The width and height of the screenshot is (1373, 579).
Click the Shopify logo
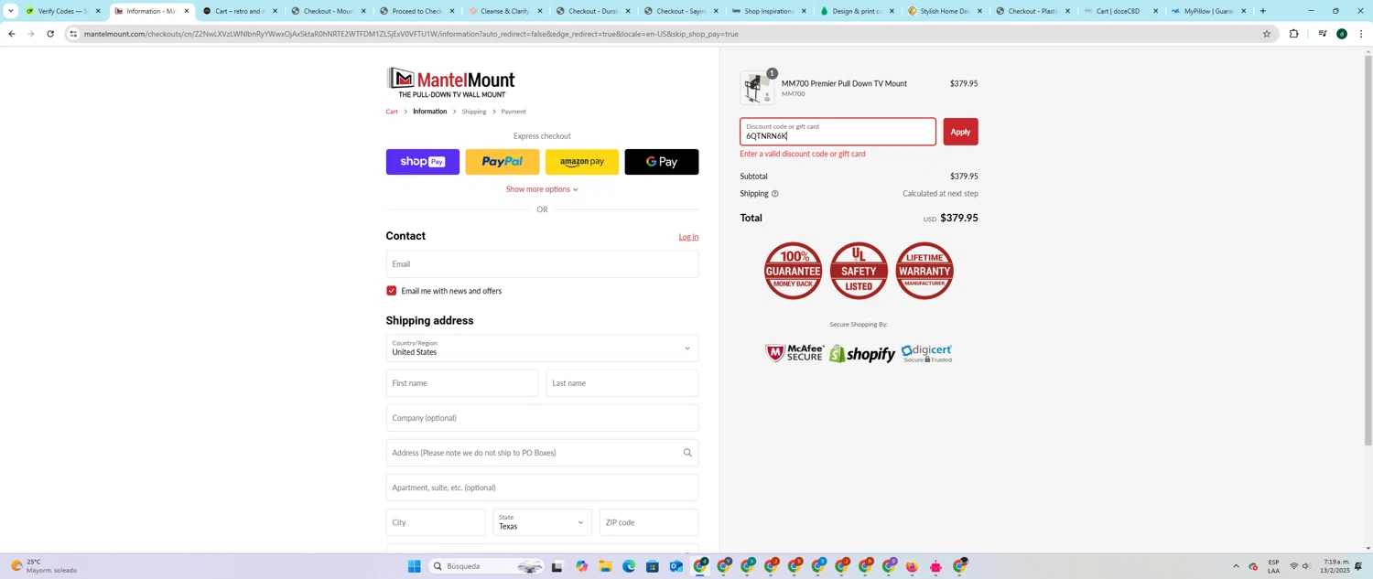861,354
